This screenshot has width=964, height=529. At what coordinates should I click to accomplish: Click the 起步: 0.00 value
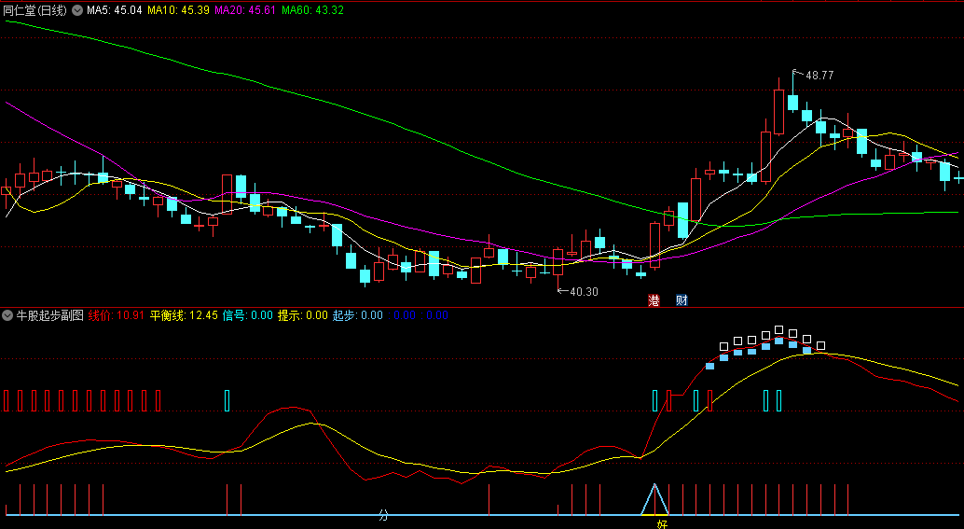click(358, 315)
